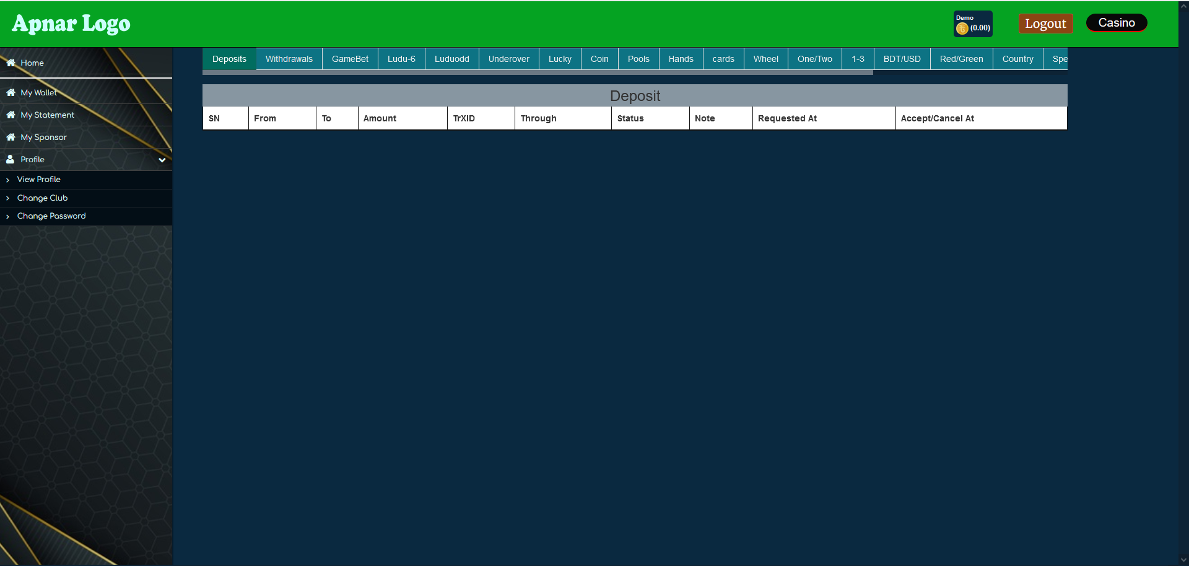Click the Profile user icon
The width and height of the screenshot is (1189, 566).
pyautogui.click(x=10, y=159)
